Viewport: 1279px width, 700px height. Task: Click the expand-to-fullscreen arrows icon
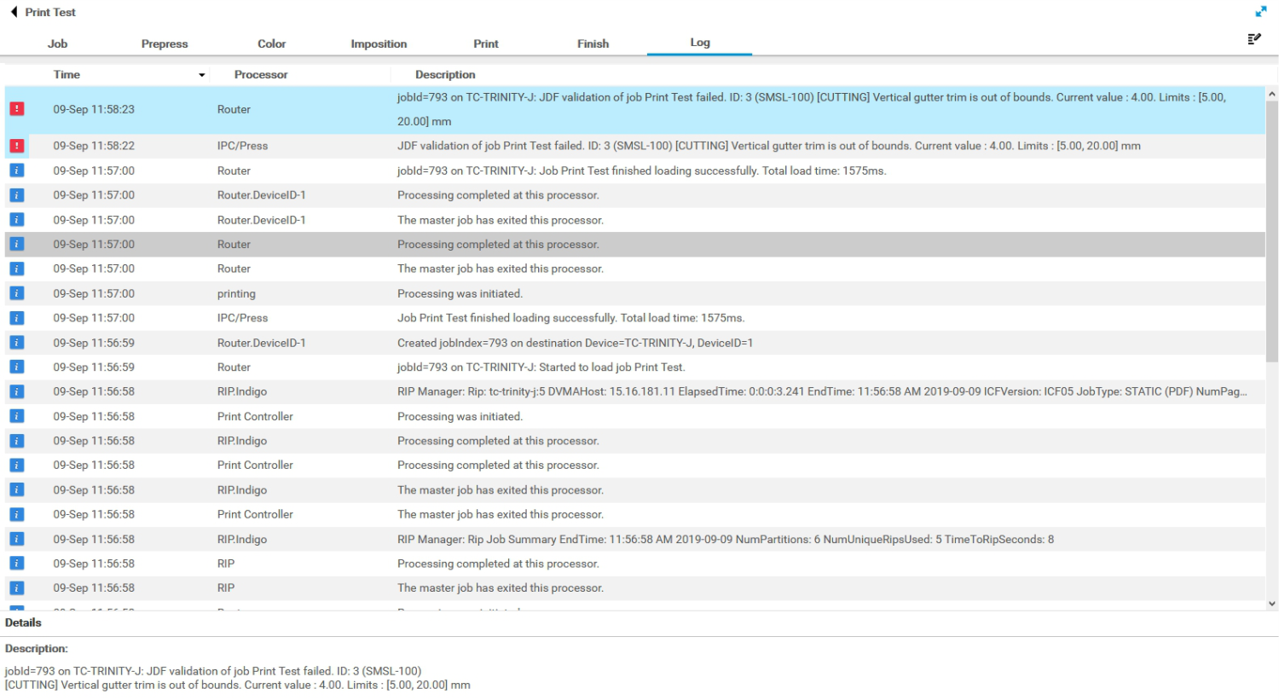pos(1259,12)
